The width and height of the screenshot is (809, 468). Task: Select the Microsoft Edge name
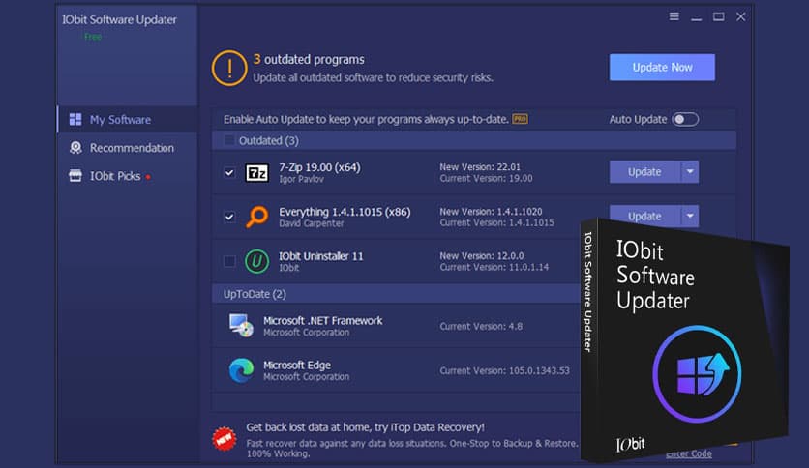[x=297, y=365]
